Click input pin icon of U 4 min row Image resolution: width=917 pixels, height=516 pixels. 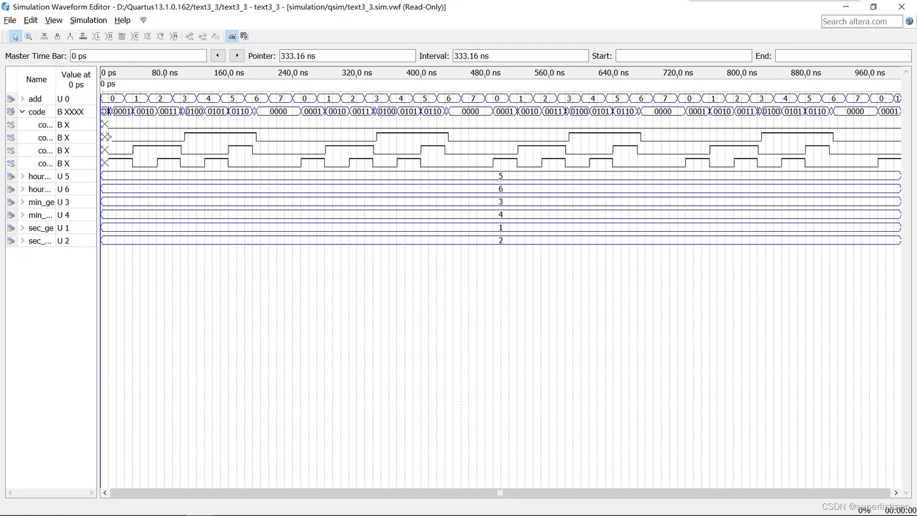click(10, 215)
